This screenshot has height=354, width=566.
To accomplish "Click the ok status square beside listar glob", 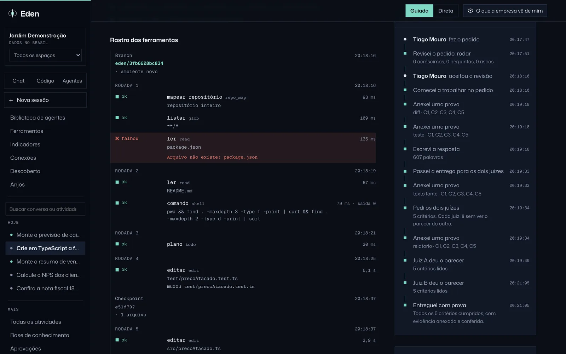I will [117, 118].
